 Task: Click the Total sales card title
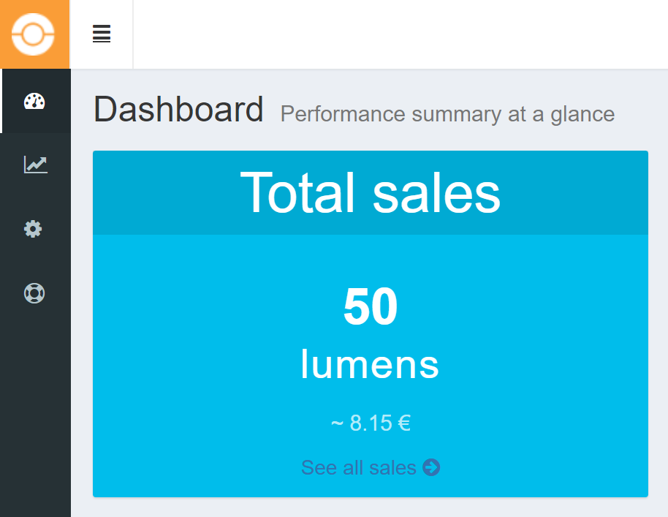(370, 193)
